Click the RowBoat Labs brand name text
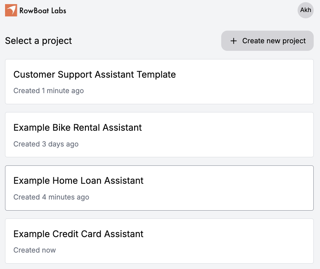 tap(43, 10)
